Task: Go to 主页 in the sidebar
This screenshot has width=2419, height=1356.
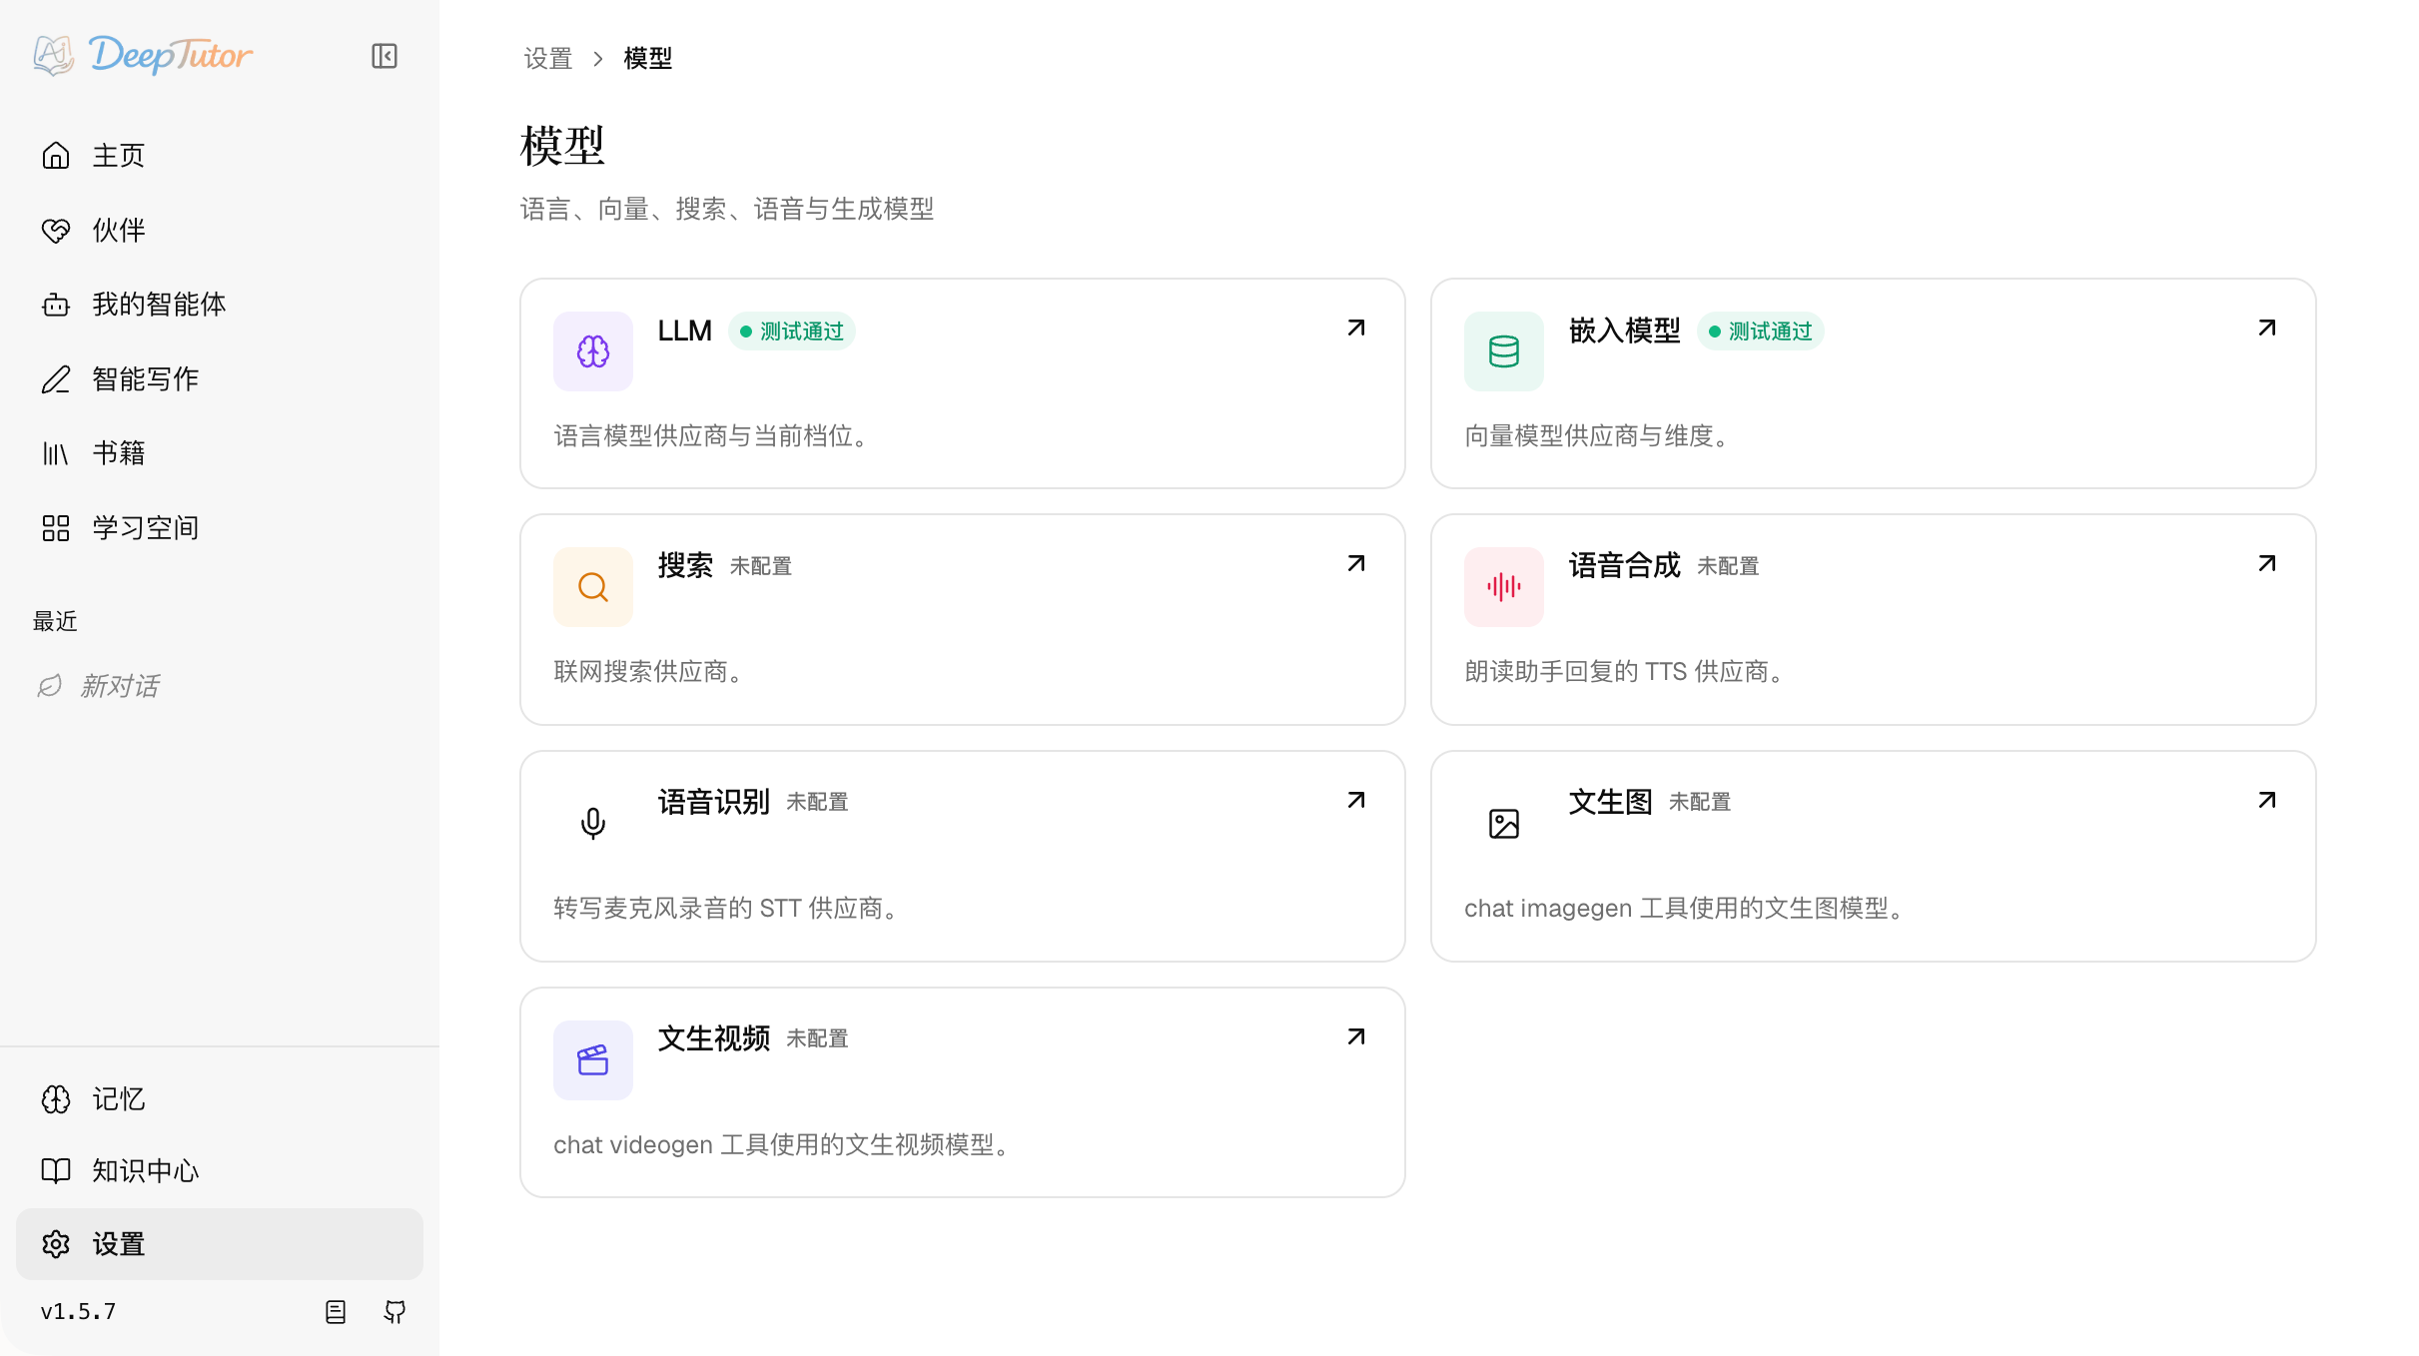Action: tap(220, 156)
